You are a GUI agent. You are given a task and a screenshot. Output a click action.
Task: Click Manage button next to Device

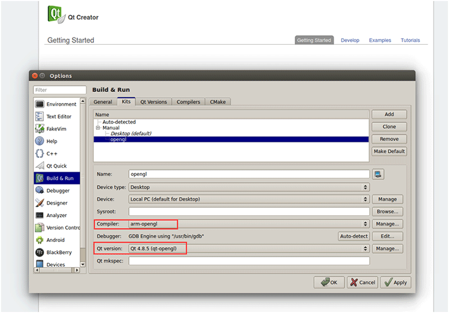tap(387, 199)
